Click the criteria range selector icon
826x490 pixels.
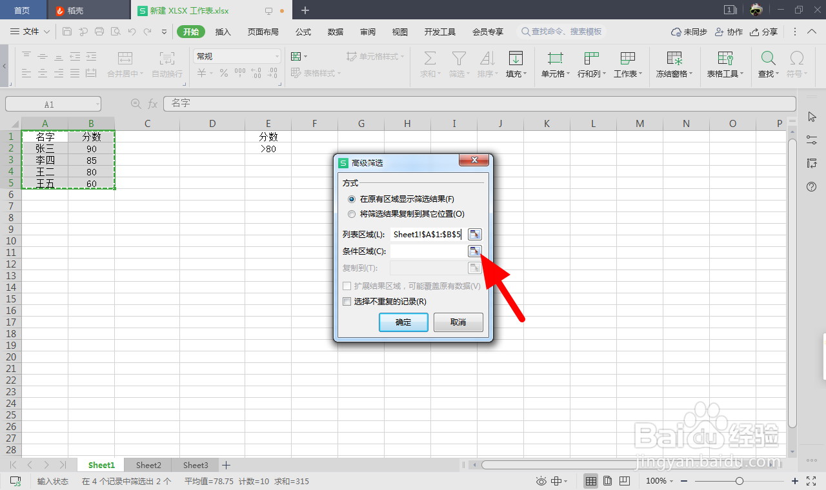click(475, 251)
